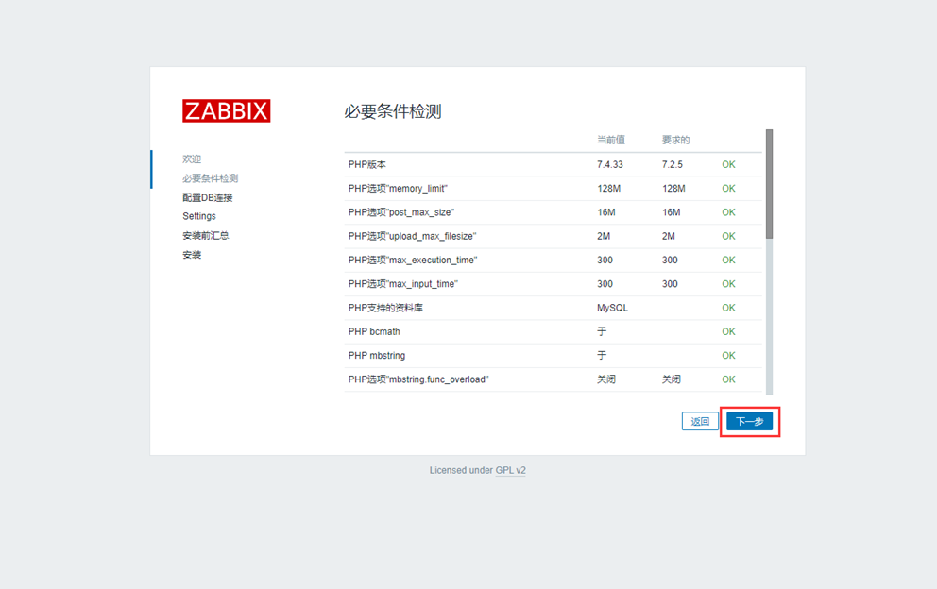
Task: Click OK status in PHP支持的资料库 row
Action: pos(728,309)
